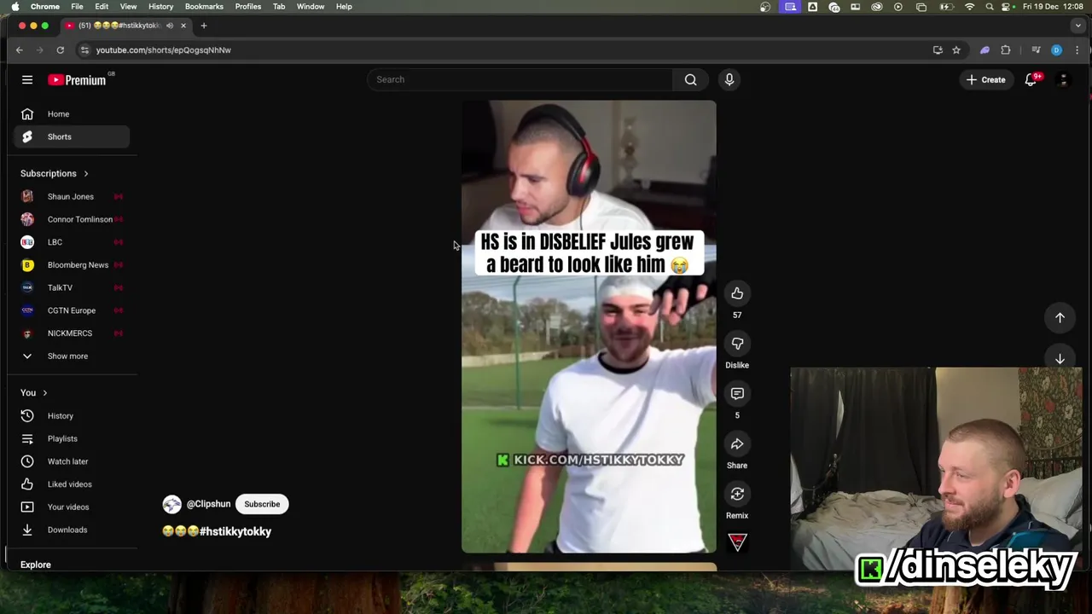
Task: Click the search magnifier button
Action: 690,79
